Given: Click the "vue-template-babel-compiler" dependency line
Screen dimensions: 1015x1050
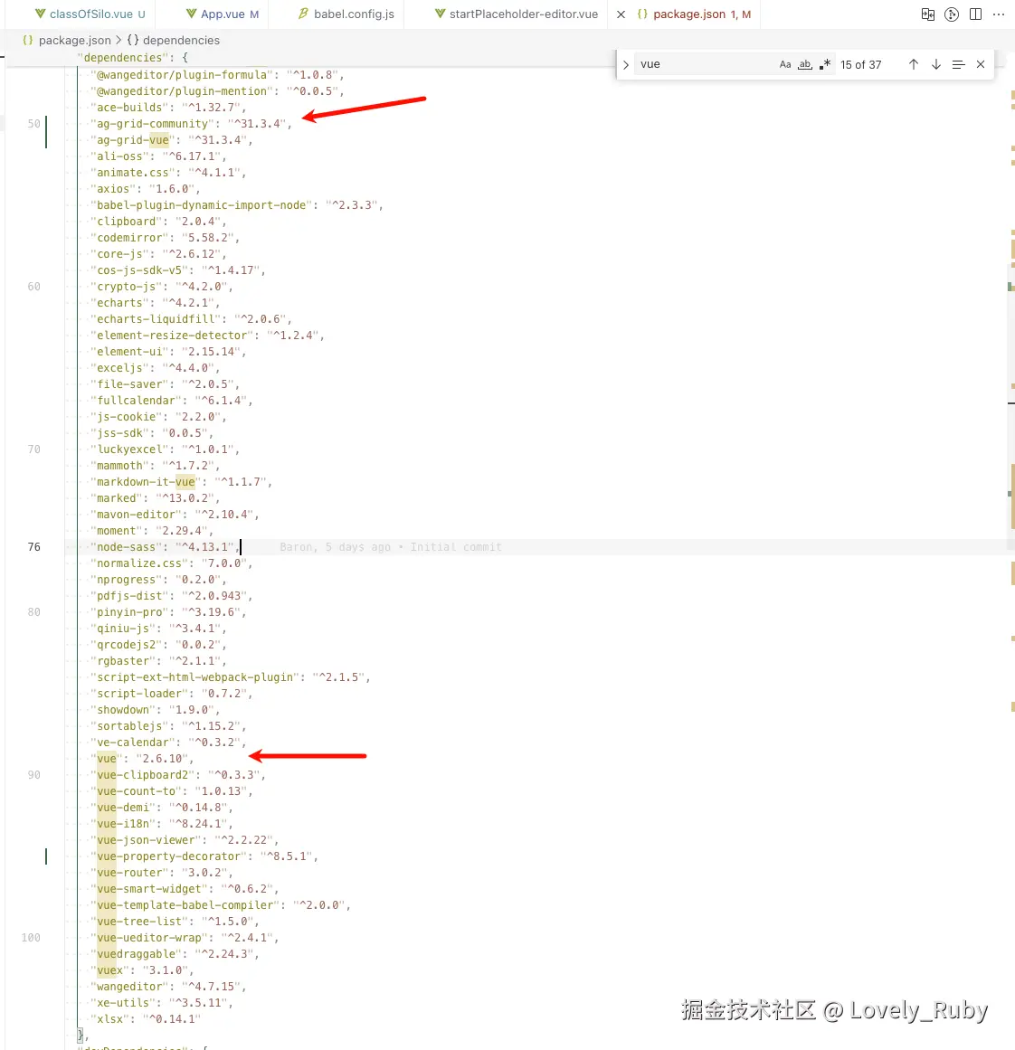Looking at the screenshot, I should 221,905.
